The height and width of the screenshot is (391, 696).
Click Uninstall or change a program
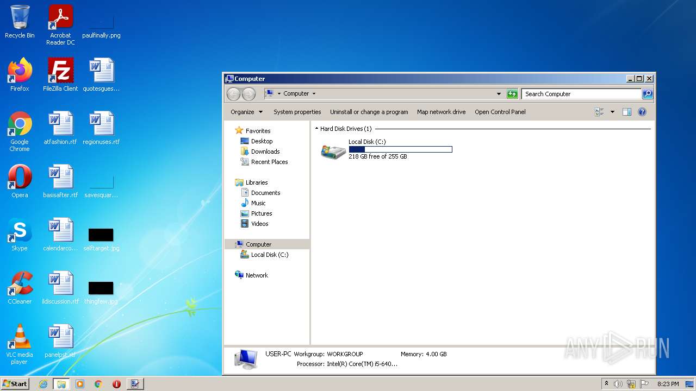[x=369, y=112]
